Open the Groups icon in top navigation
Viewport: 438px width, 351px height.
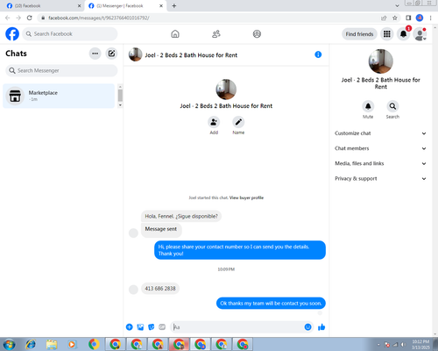coord(257,34)
